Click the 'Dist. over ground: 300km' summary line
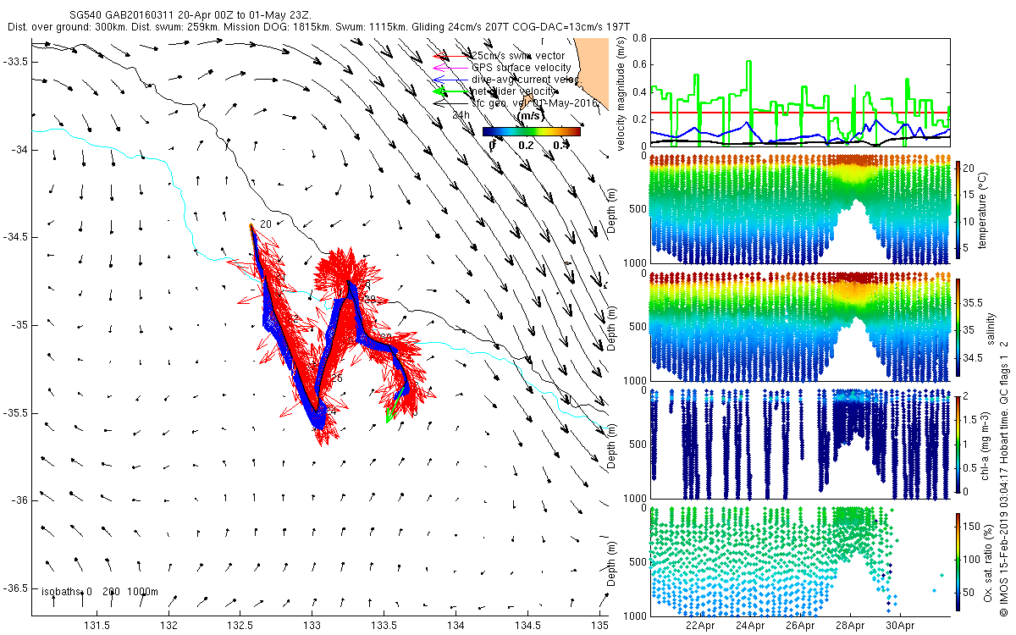Viewport: 1016px width, 635px height. pyautogui.click(x=320, y=28)
